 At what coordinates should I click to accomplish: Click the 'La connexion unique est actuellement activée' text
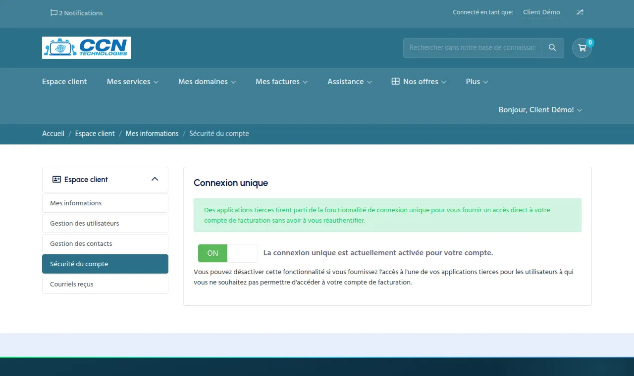378,253
